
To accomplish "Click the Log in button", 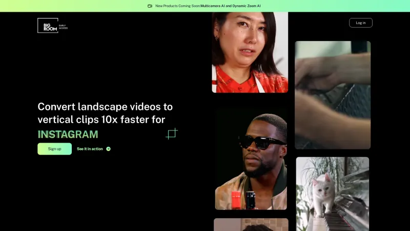I will point(361,23).
